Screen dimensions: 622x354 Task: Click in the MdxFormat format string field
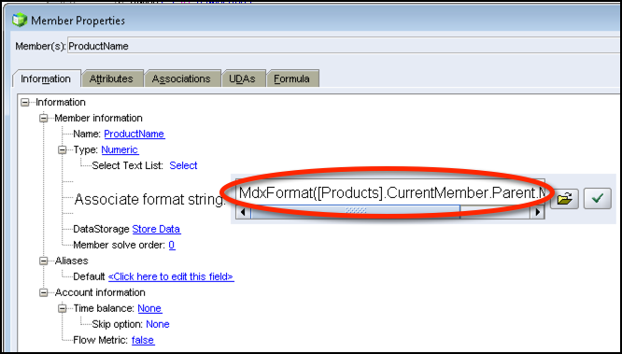(390, 192)
